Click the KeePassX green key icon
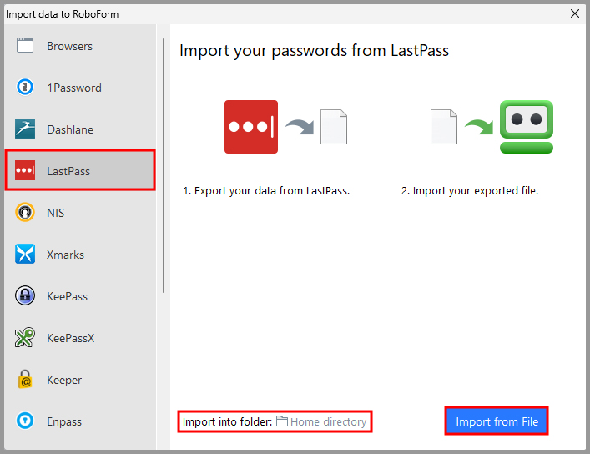 pos(25,338)
